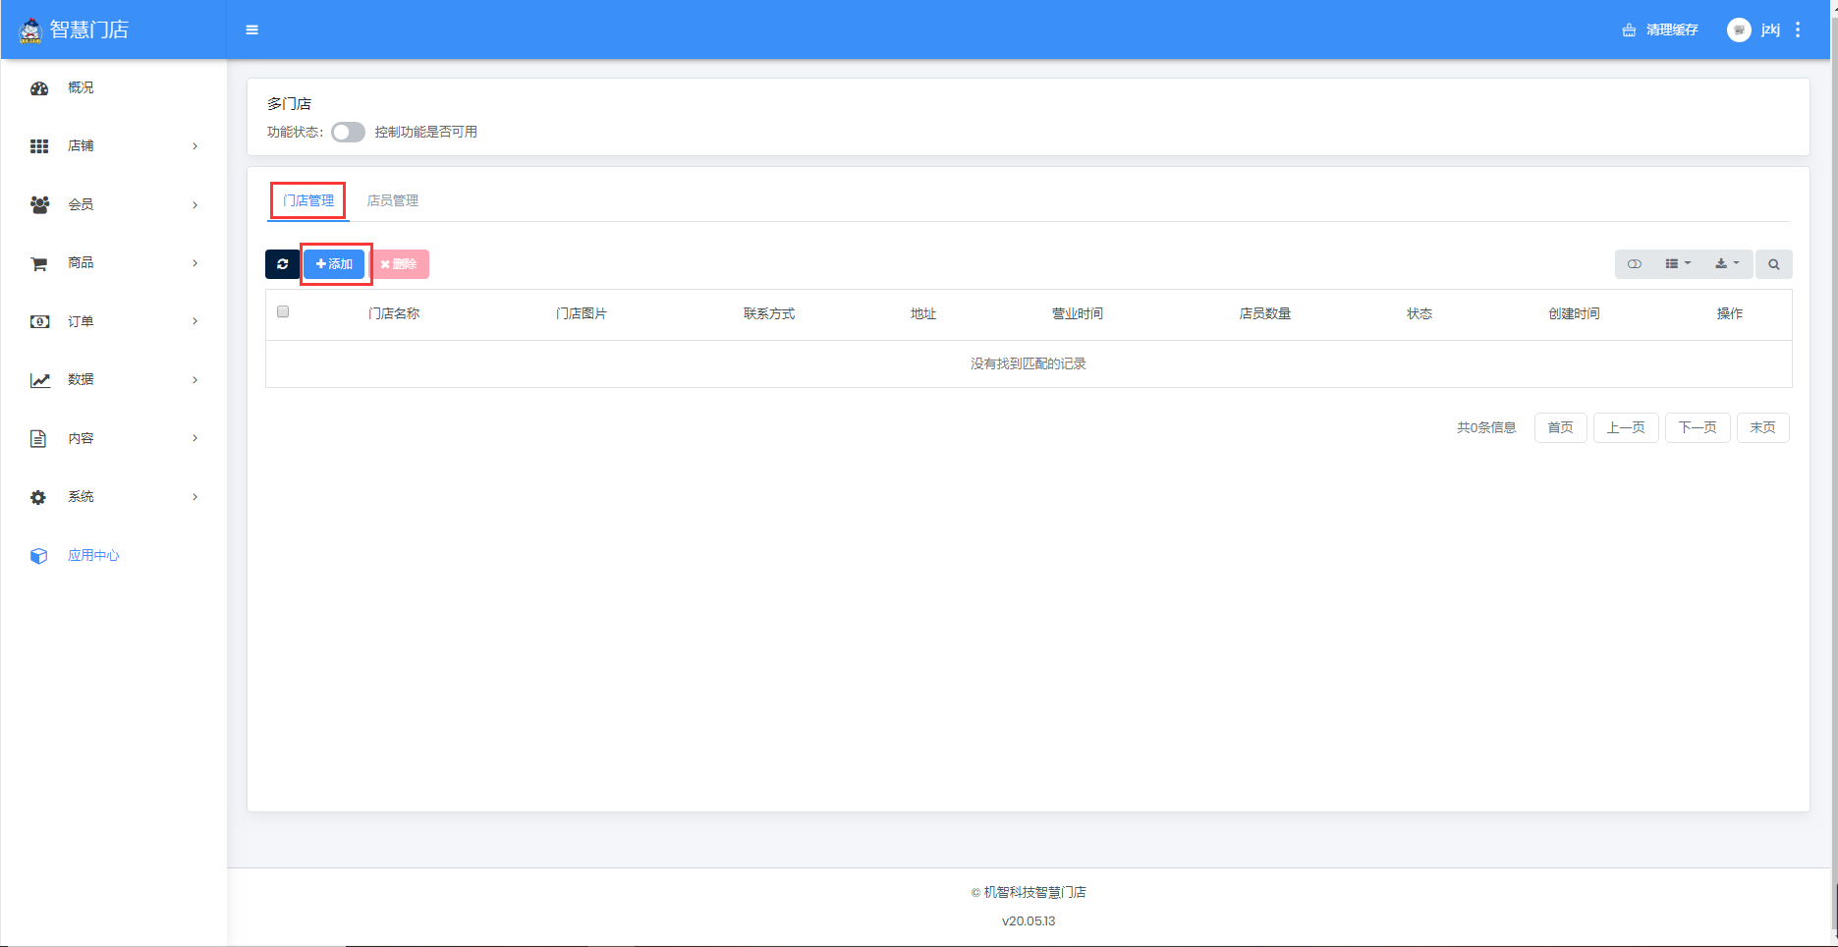Click the 内容 document icon
The width and height of the screenshot is (1838, 947).
pos(38,438)
